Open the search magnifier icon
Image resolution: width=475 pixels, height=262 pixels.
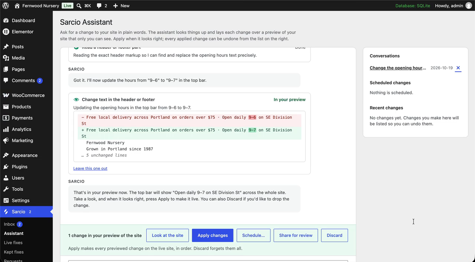tap(79, 6)
